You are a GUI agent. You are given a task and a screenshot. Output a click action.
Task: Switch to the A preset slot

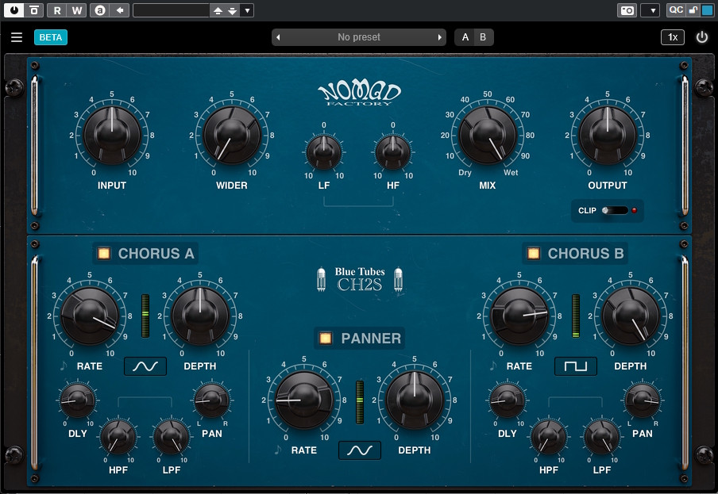click(x=465, y=37)
